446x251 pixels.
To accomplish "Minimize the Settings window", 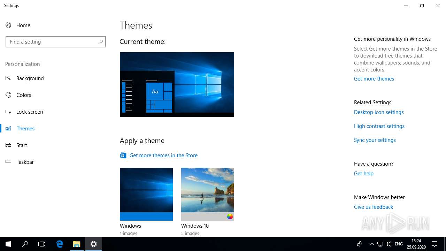I will 406,6.
